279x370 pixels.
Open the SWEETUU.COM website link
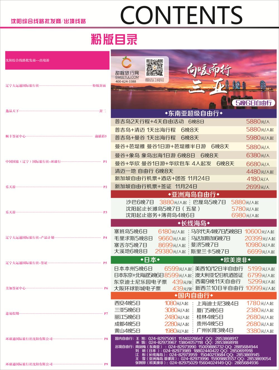tap(127, 77)
